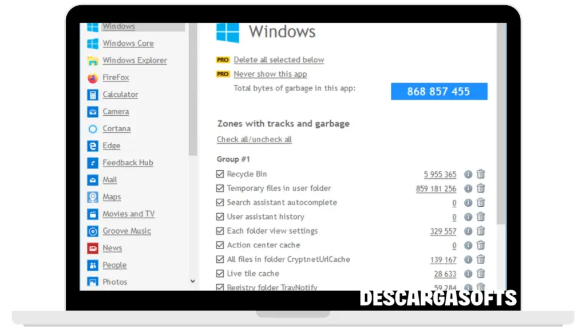The width and height of the screenshot is (586, 330).
Task: Select Groove Music in the app list
Action: pos(127,231)
